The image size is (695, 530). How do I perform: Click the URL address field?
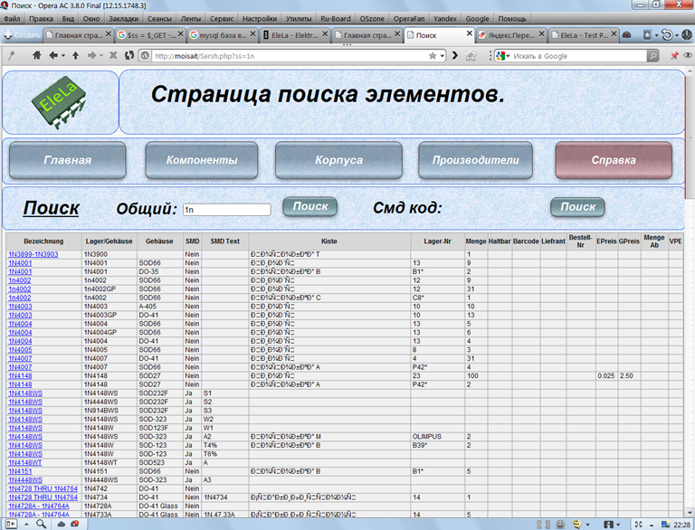pyautogui.click(x=290, y=56)
